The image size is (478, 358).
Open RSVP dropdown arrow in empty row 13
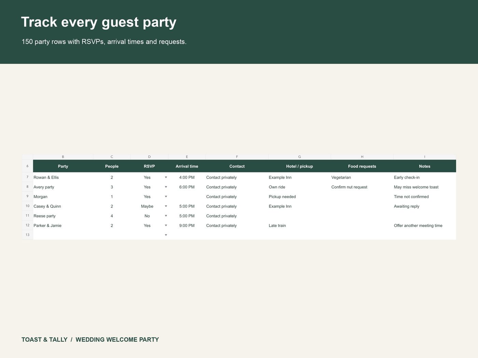(x=166, y=235)
